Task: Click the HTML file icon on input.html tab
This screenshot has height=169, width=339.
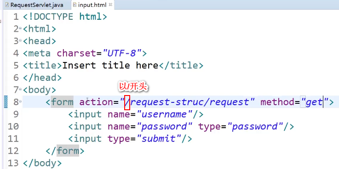Action: 75,5
